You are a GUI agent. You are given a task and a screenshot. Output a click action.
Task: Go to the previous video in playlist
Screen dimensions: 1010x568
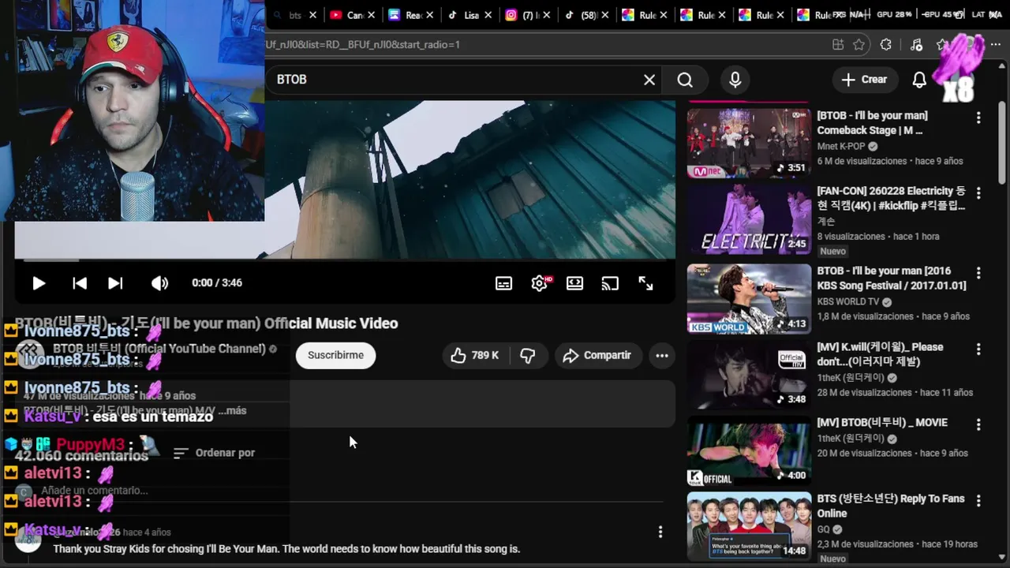(x=80, y=283)
